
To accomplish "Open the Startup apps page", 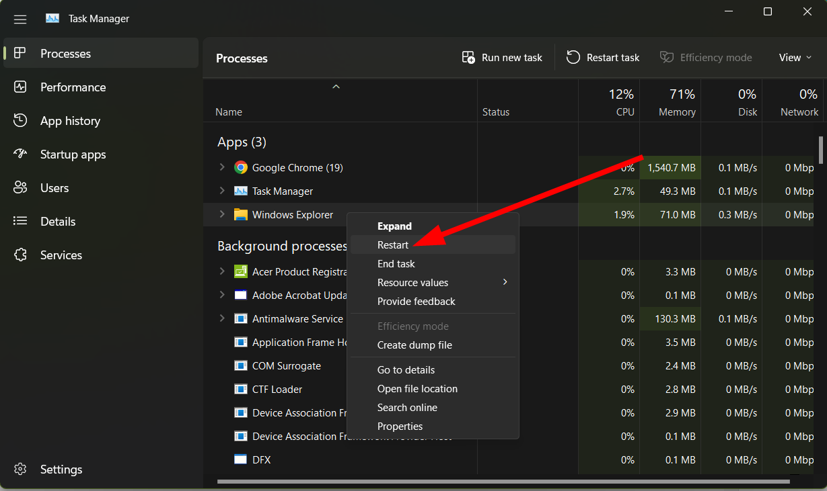I will pos(101,154).
